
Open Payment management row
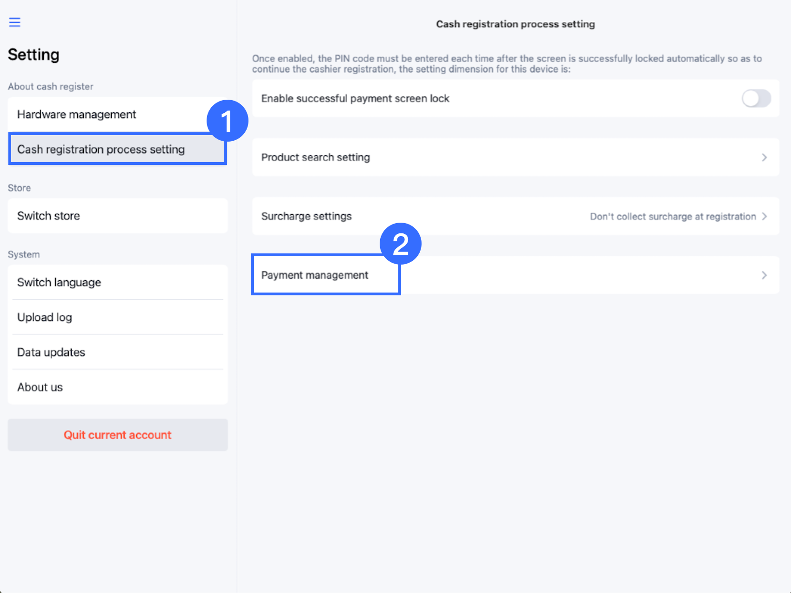tap(315, 275)
